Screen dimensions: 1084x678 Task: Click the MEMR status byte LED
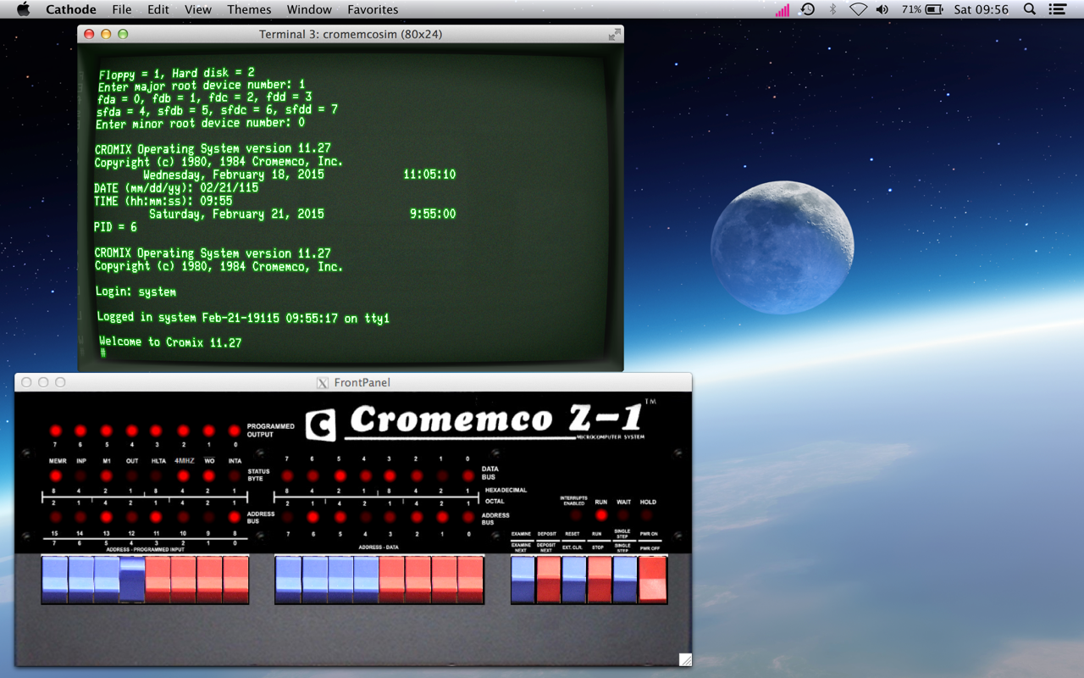click(x=56, y=476)
